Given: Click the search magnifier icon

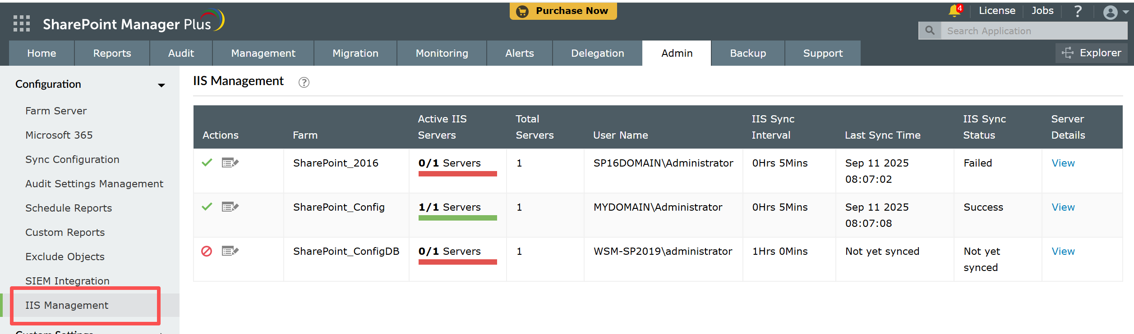Looking at the screenshot, I should coord(930,31).
